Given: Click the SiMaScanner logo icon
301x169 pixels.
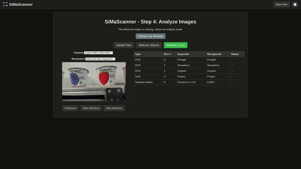Looking at the screenshot, I should tap(5, 5).
